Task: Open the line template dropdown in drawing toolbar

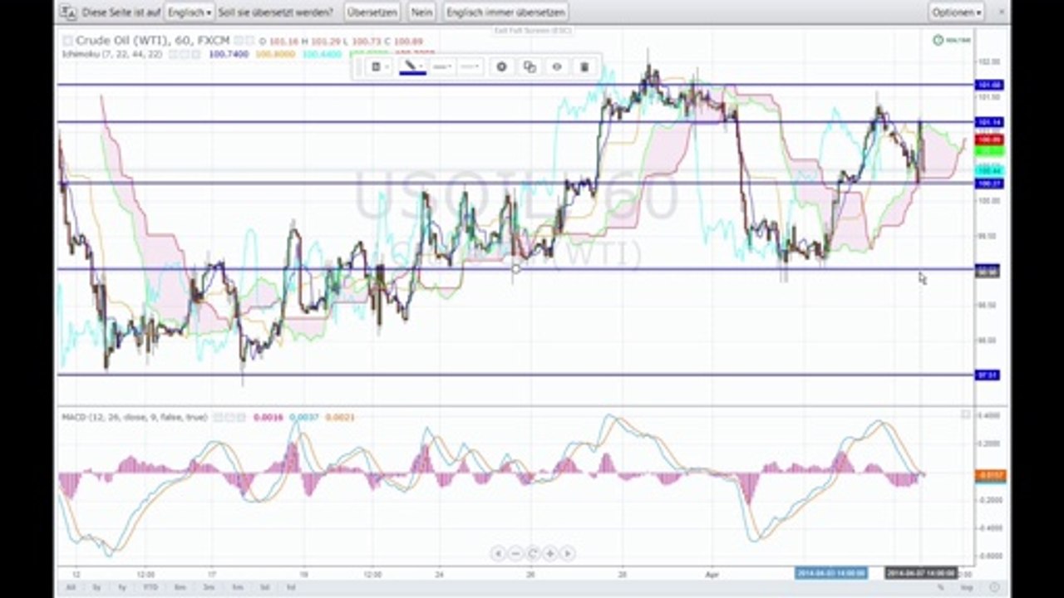Action: (x=379, y=66)
